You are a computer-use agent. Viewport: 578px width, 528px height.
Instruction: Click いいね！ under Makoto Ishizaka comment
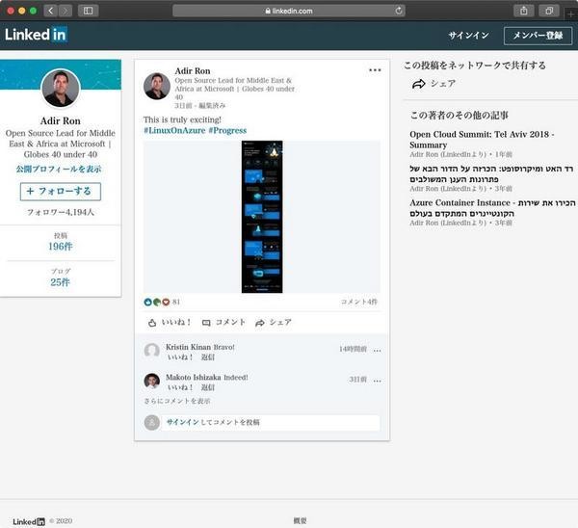(x=180, y=387)
